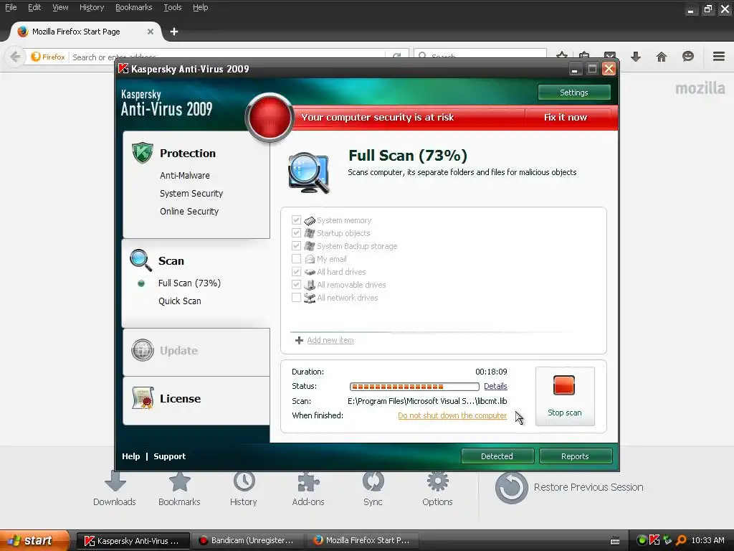
Task: Toggle the Startup objects checkbox
Action: pyautogui.click(x=296, y=233)
